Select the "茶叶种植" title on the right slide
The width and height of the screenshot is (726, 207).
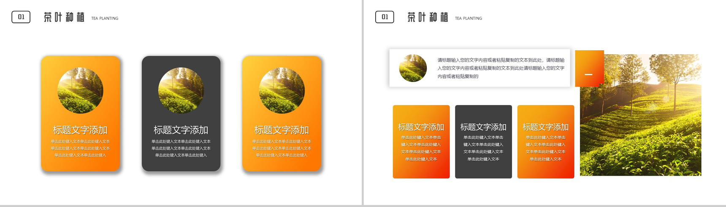(x=428, y=17)
